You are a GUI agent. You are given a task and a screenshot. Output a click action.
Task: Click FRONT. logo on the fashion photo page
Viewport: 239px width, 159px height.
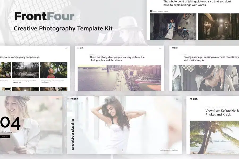(175, 48)
